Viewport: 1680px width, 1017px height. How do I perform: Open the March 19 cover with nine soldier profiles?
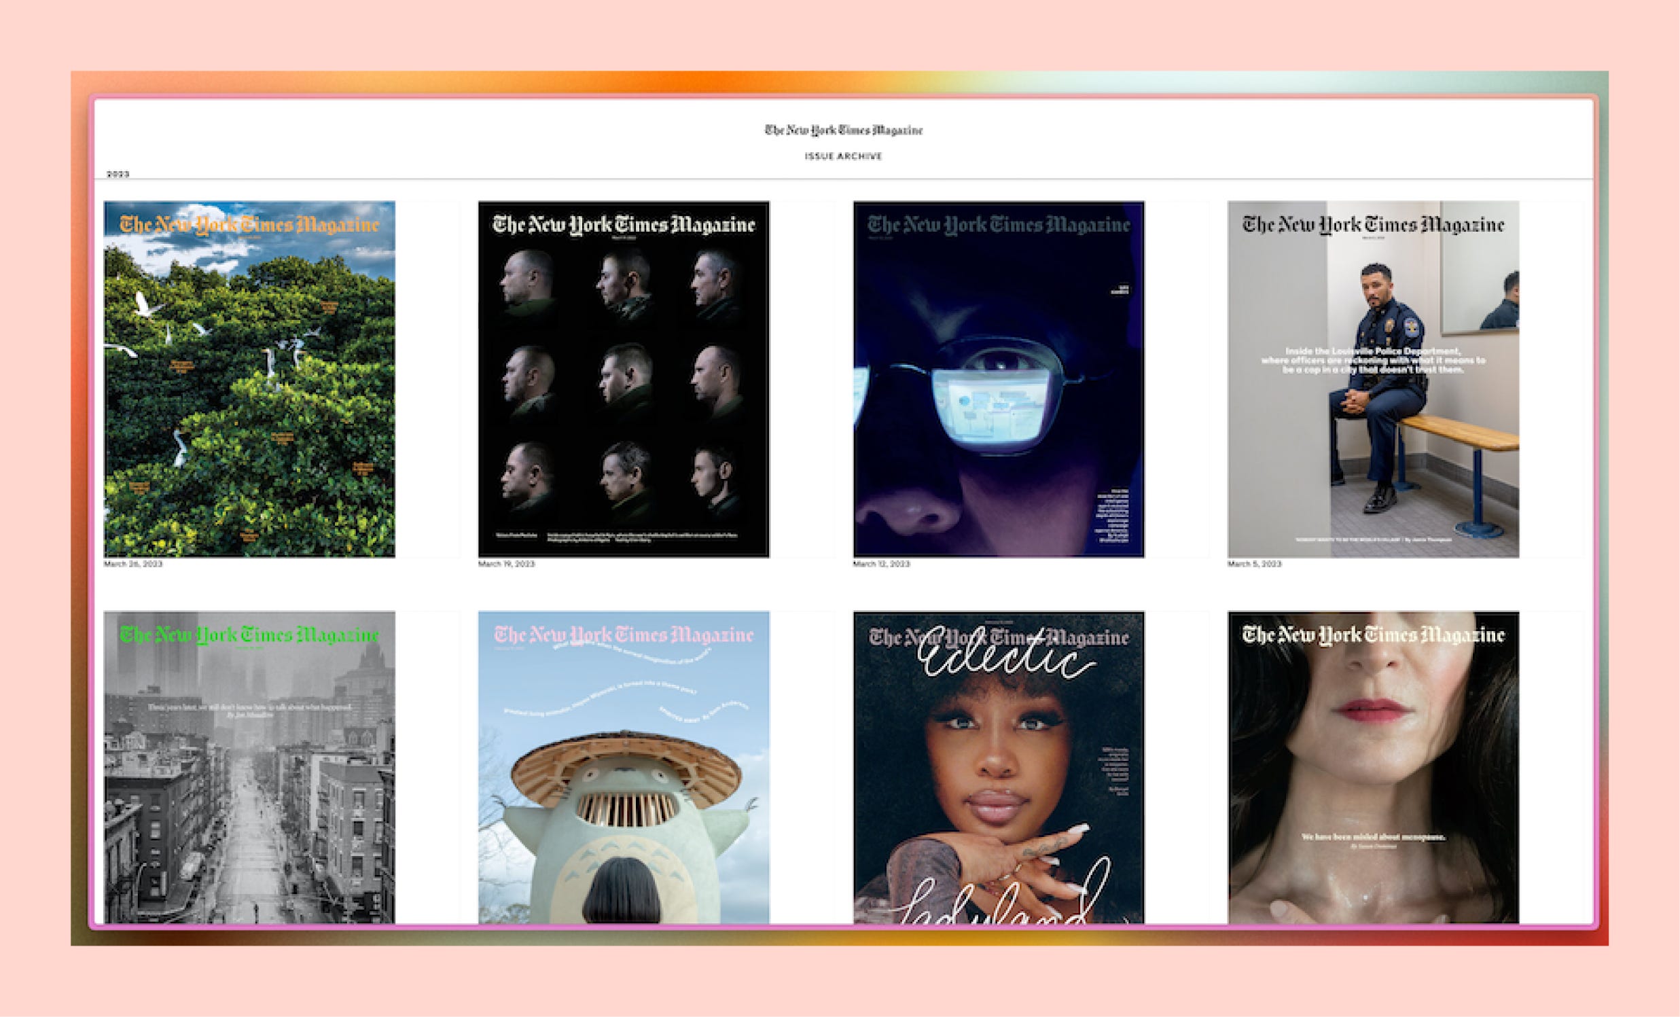tap(624, 379)
